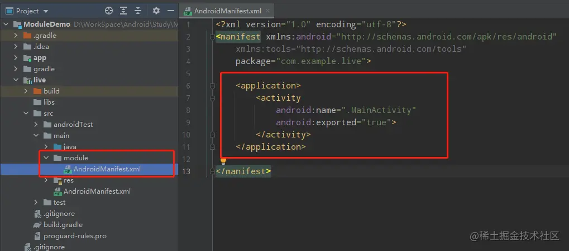The width and height of the screenshot is (569, 251).
Task: Click the build.gradle elephant icon
Action: coord(37,225)
